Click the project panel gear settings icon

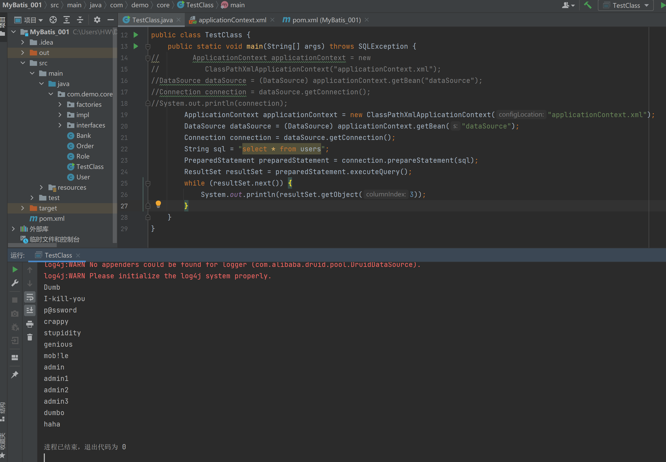97,20
